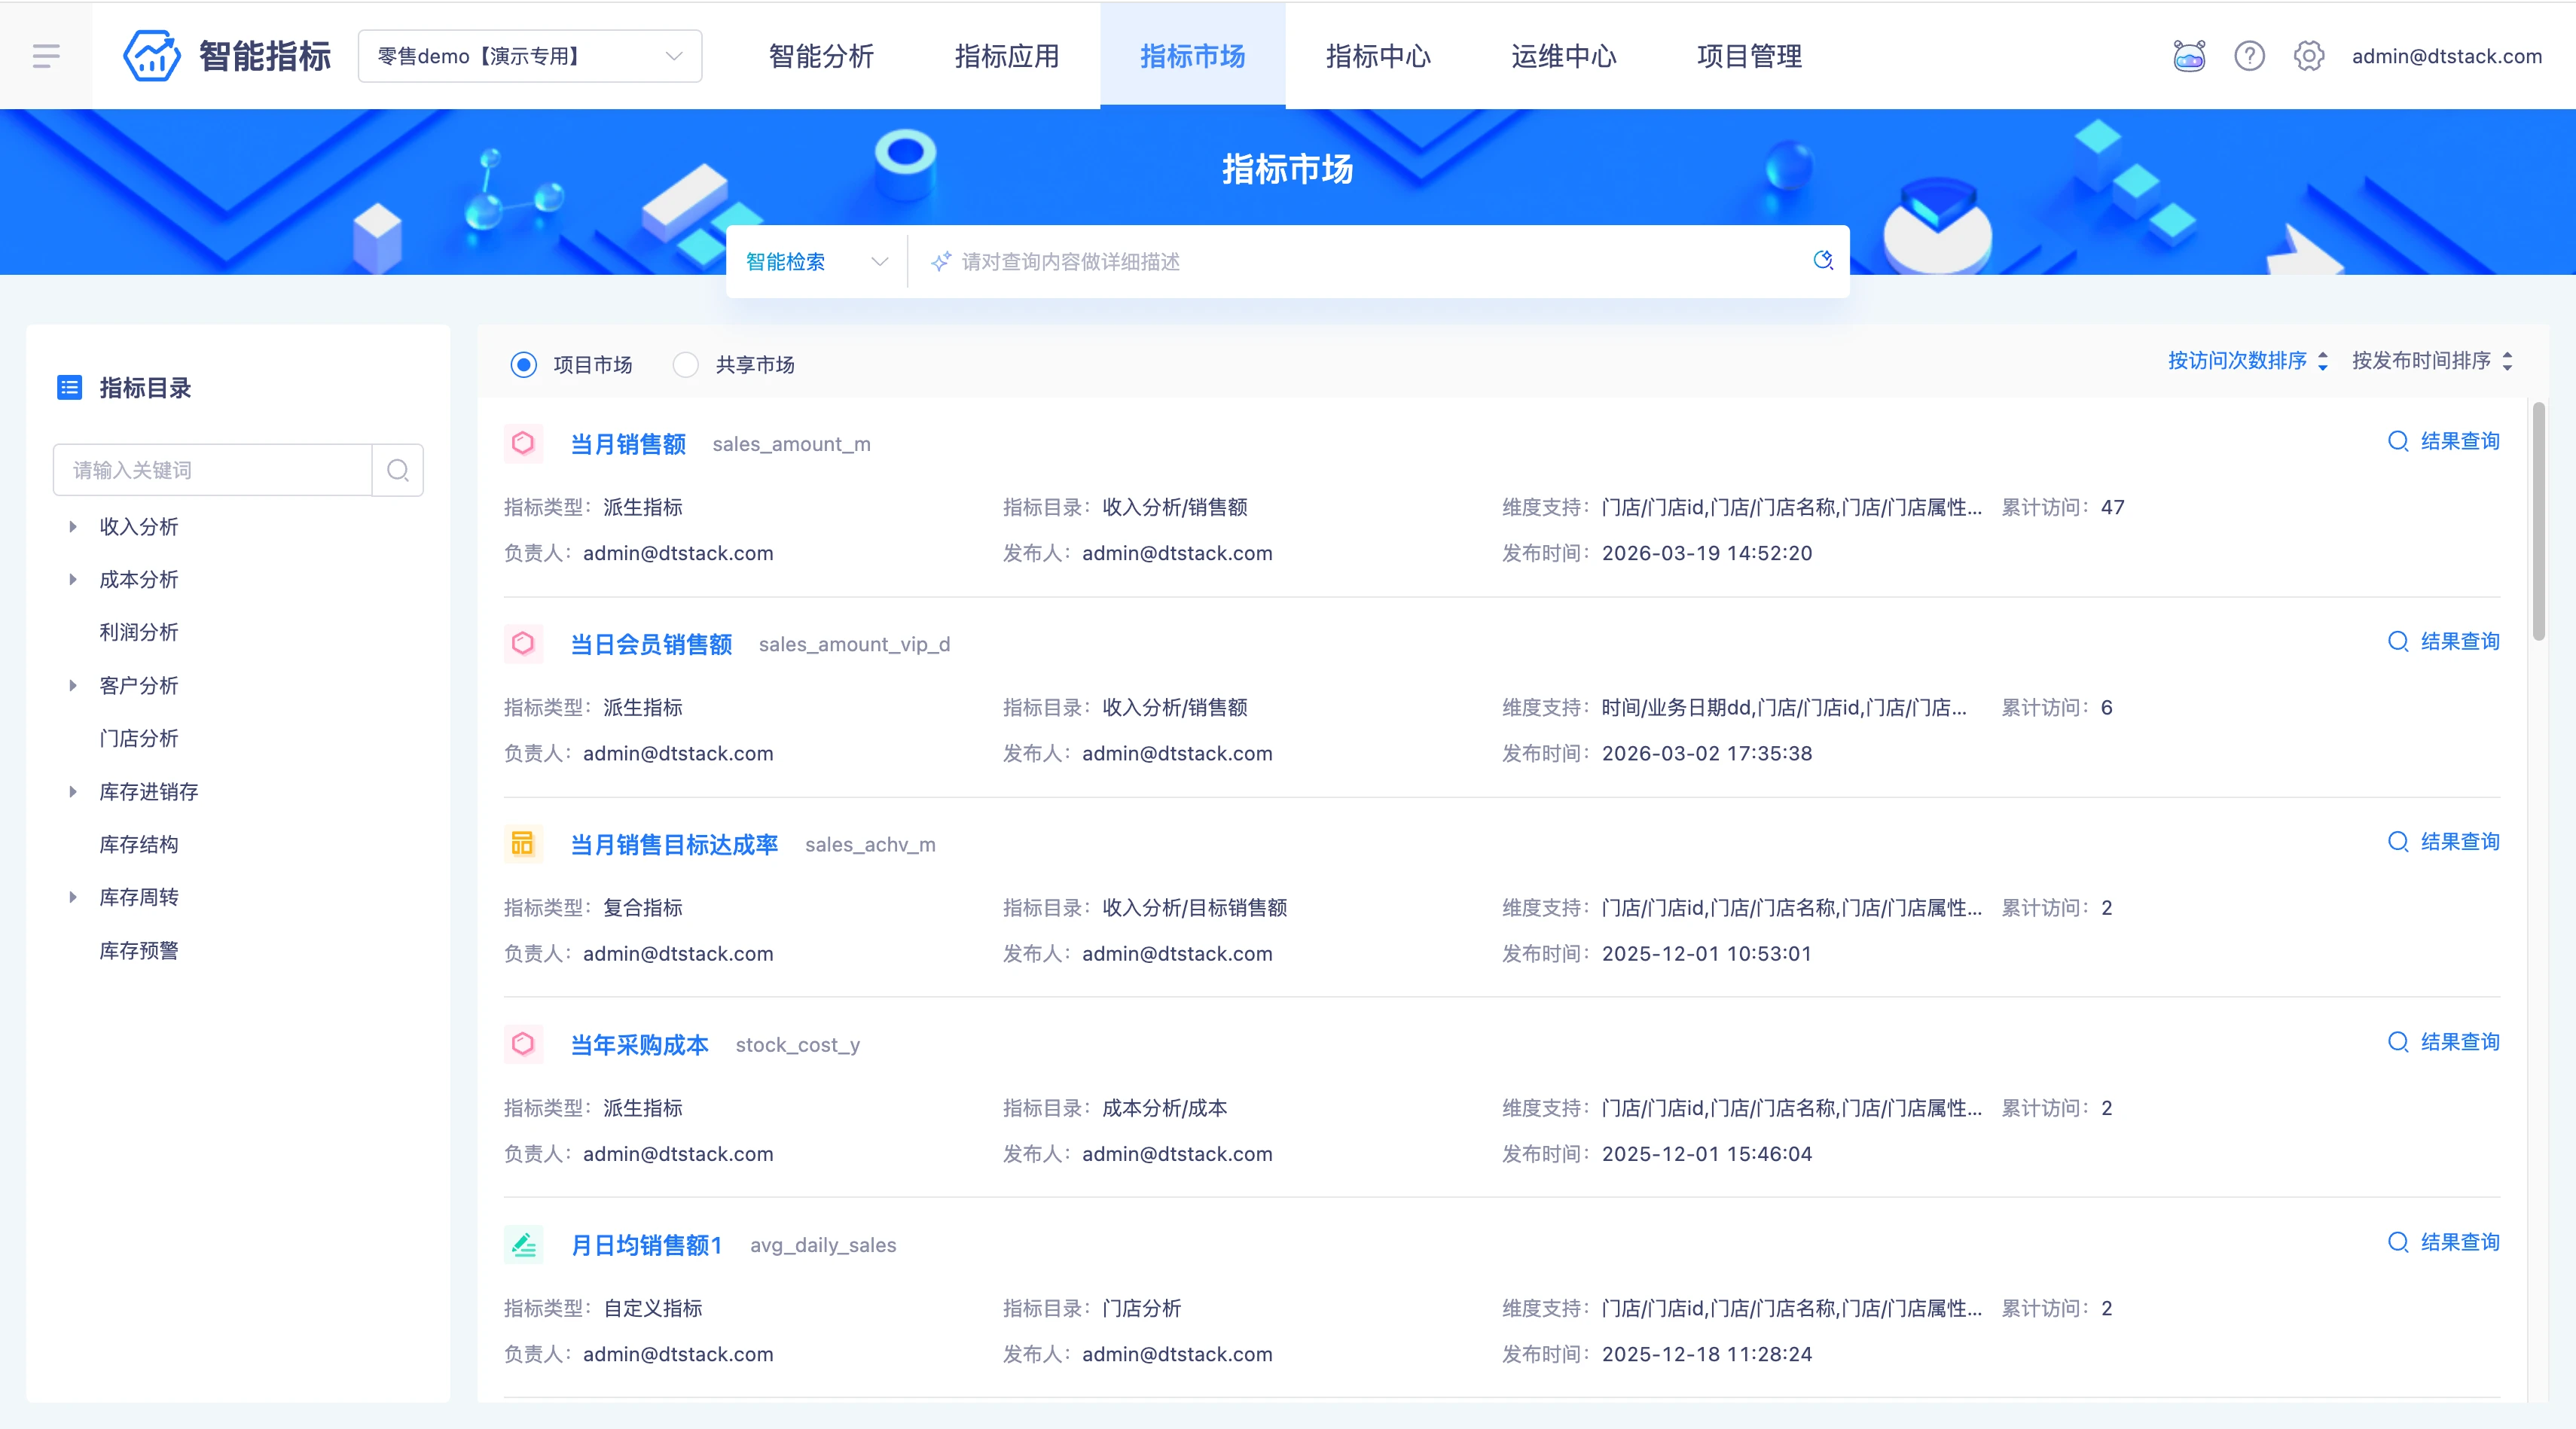Screen dimensions: 2576x1429
Task: Click the stock_cost_y code text
Action: (x=797, y=1045)
